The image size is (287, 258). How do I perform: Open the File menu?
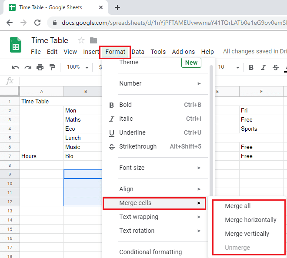(x=36, y=52)
